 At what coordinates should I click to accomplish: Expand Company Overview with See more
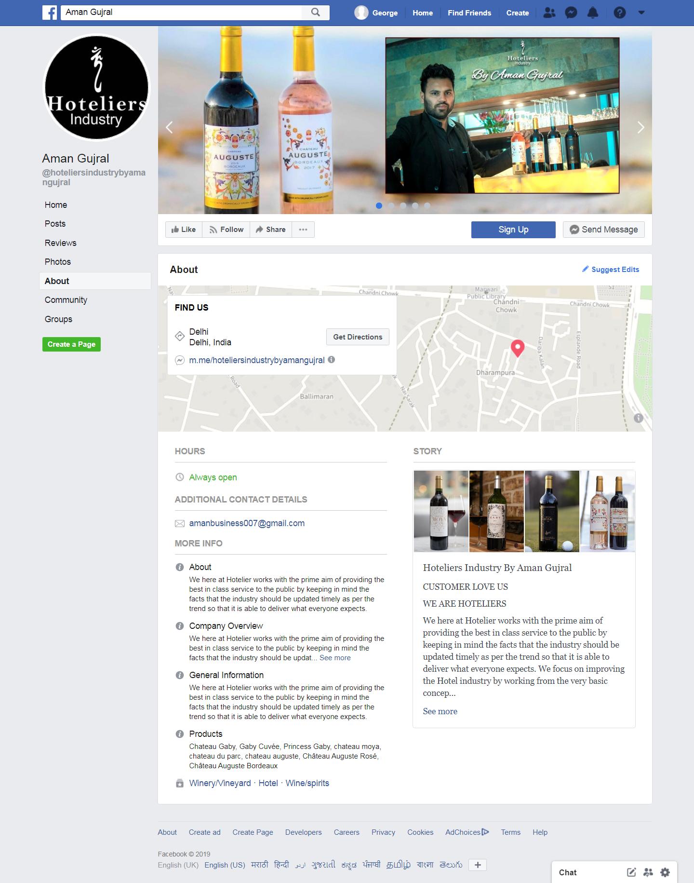pos(335,658)
